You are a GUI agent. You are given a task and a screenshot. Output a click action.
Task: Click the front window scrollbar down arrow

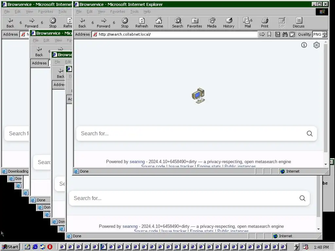326,164
